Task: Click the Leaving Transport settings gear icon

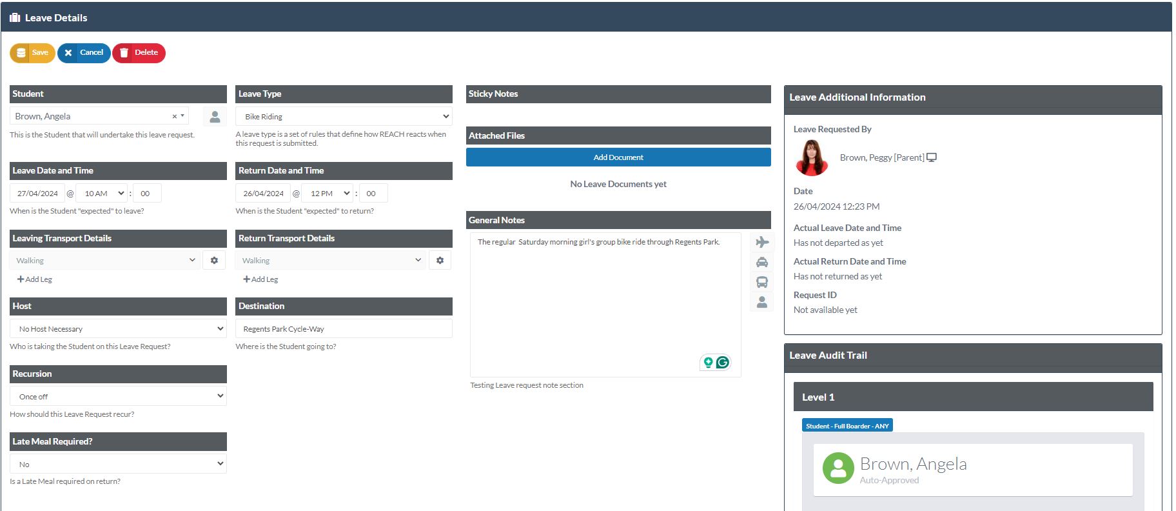Action: tap(214, 261)
